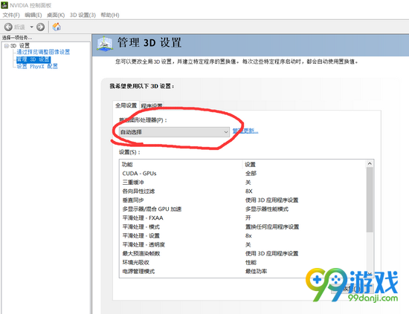
Task: Click the 最佳功率 value for power management
Action: 256,271
